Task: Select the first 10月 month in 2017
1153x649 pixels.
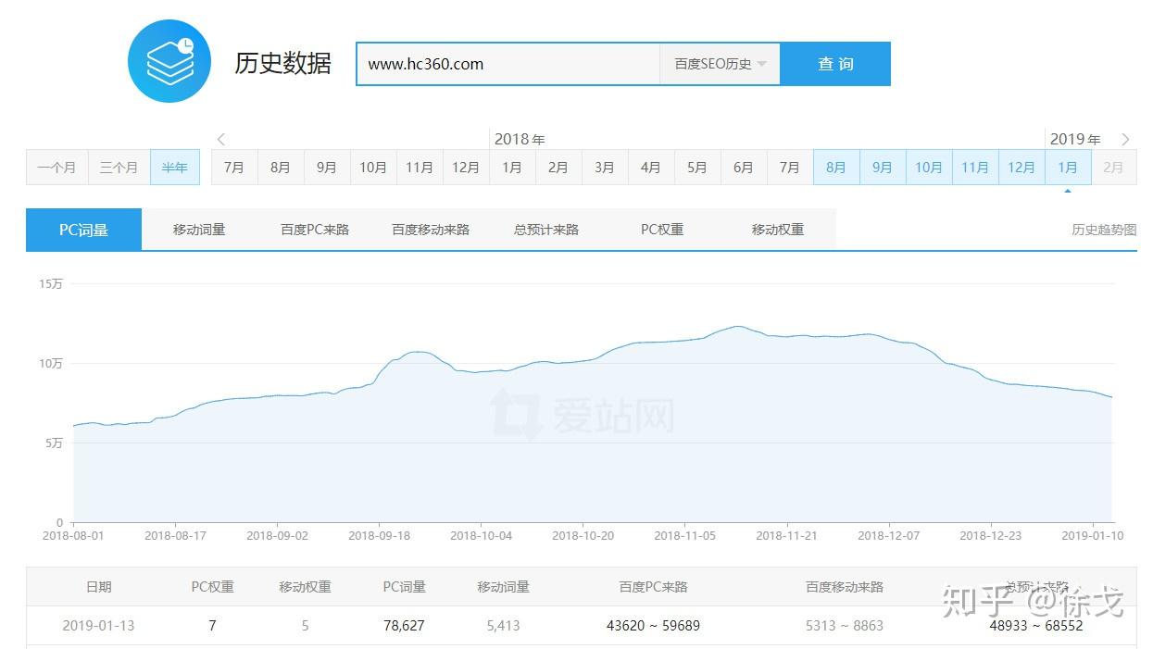Action: click(x=373, y=168)
